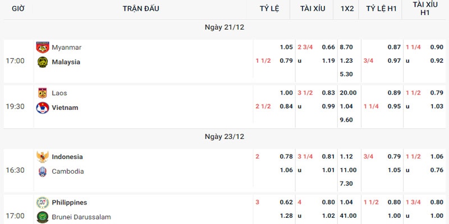Click the Myanmar team flag icon
449x224 pixels.
(42, 48)
